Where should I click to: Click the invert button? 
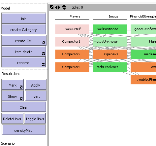[36, 96]
